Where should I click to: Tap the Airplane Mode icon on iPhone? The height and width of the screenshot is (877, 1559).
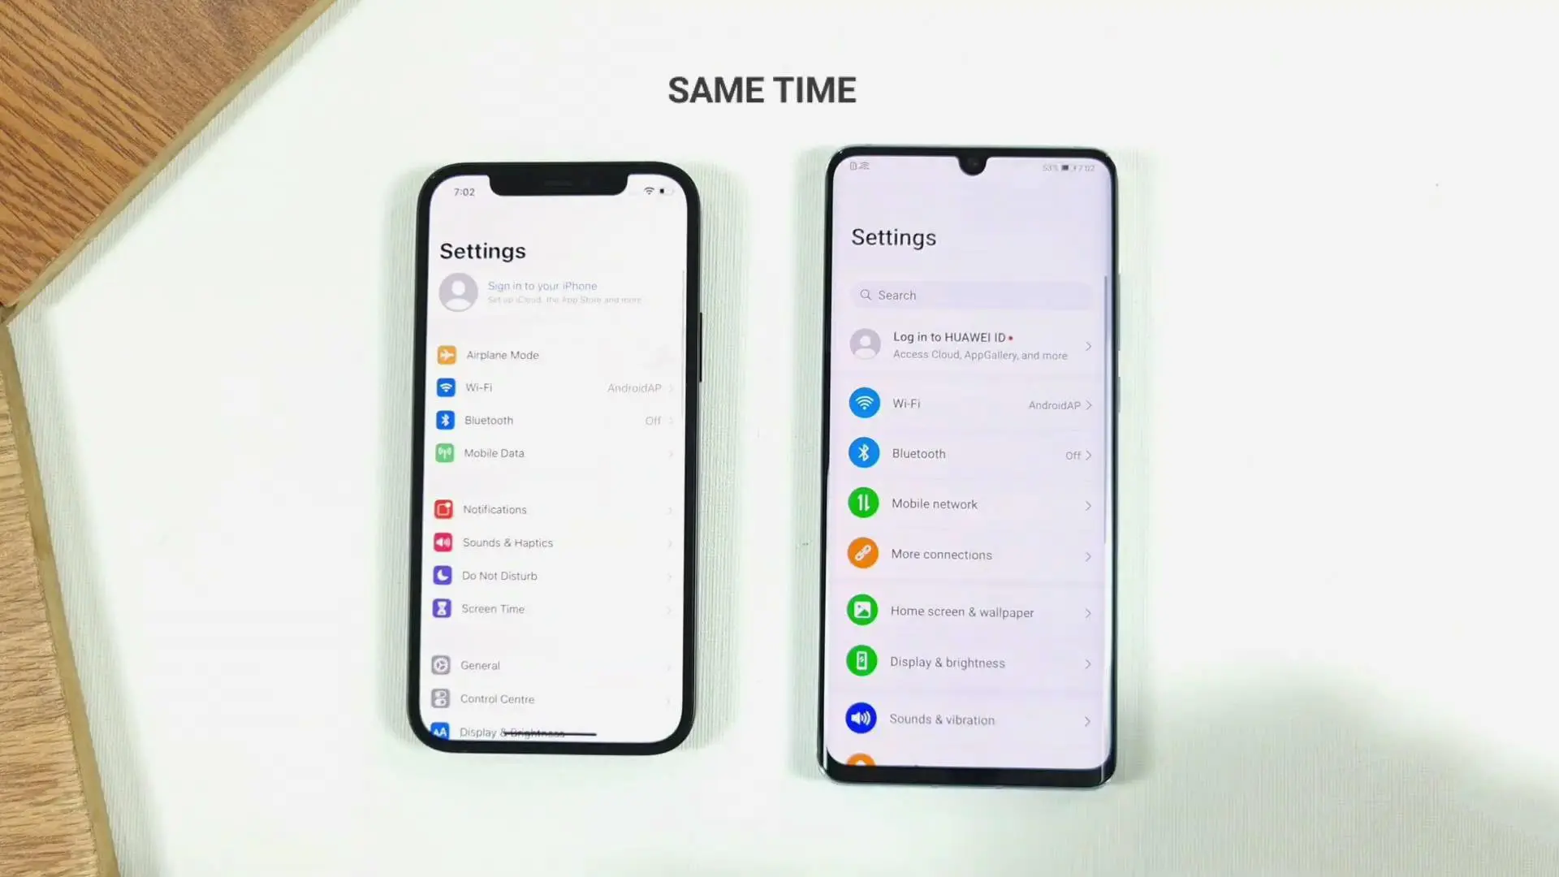[x=446, y=353]
